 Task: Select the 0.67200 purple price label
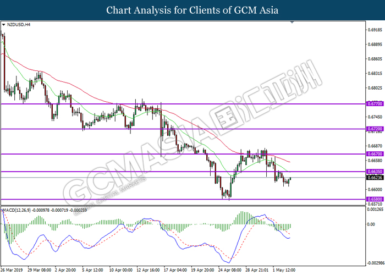[x=375, y=129]
